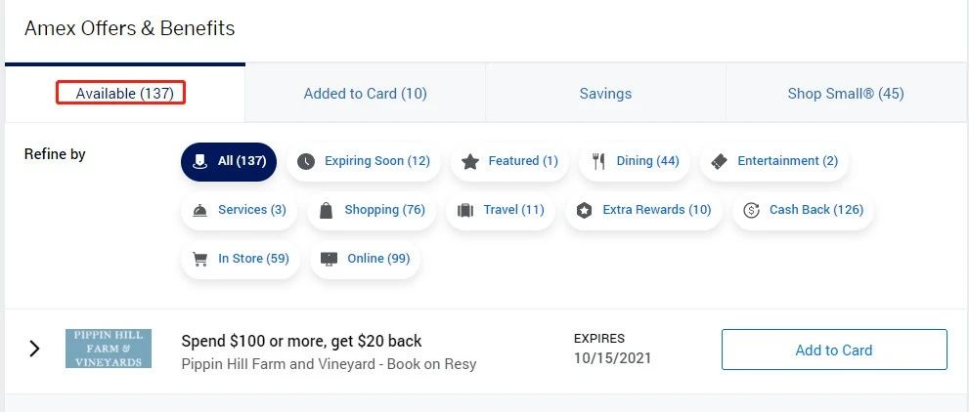Image resolution: width=969 pixels, height=412 pixels.
Task: Click the Pippin Hill Farm logo thumbnail
Action: [109, 349]
